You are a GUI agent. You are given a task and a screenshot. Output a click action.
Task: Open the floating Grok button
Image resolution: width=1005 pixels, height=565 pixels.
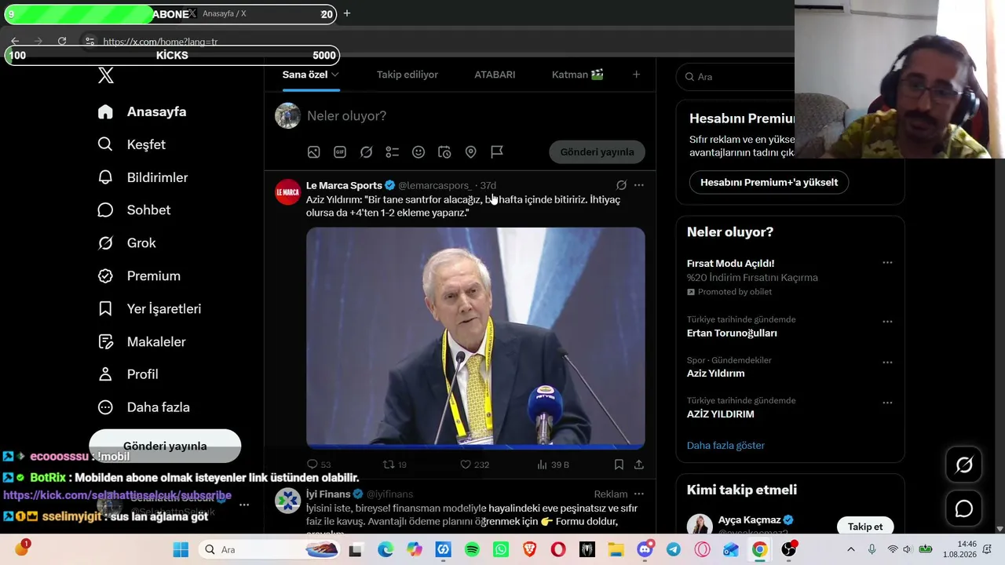964,465
